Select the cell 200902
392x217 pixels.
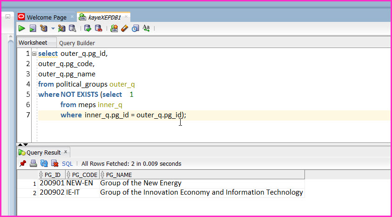pyautogui.click(x=52, y=192)
